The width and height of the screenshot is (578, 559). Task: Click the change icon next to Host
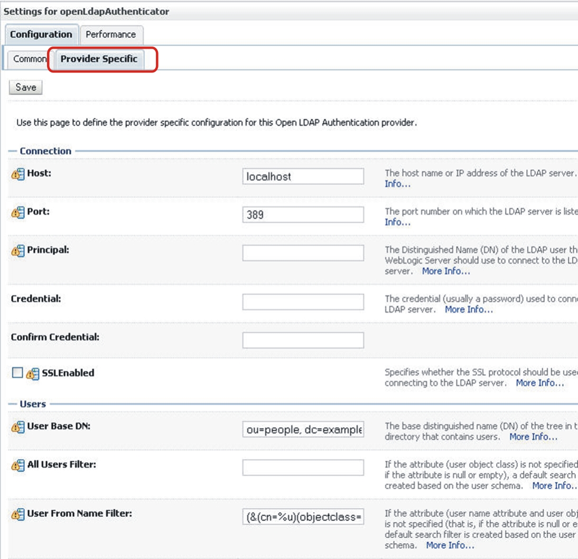[17, 174]
